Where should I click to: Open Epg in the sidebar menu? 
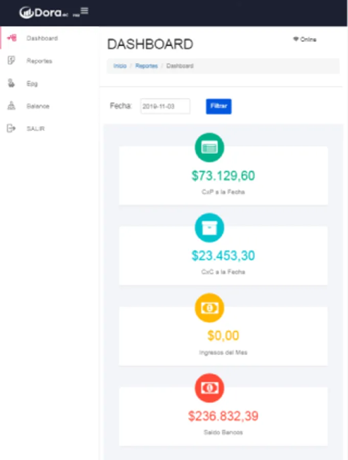[x=32, y=84]
